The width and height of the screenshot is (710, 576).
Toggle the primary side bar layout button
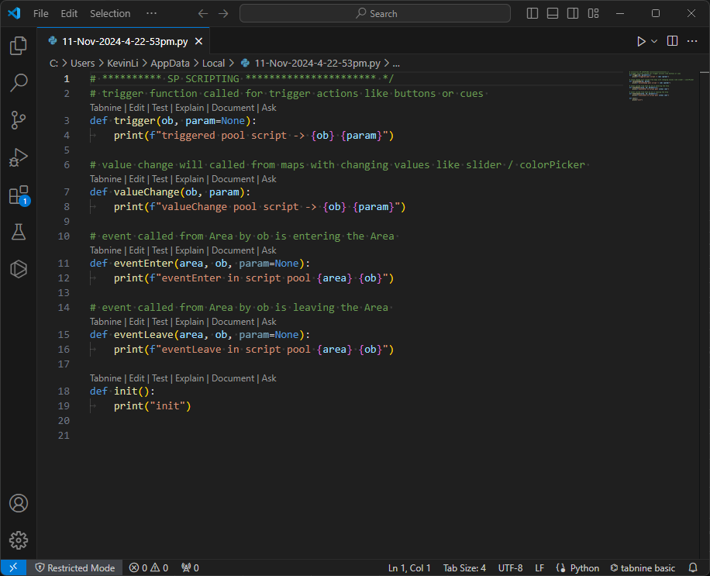[x=532, y=13]
